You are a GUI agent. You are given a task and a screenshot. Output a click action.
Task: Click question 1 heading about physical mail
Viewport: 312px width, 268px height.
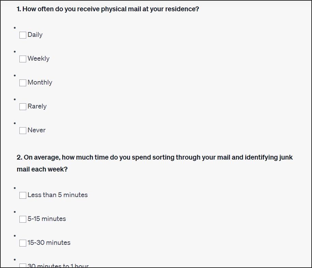(108, 9)
